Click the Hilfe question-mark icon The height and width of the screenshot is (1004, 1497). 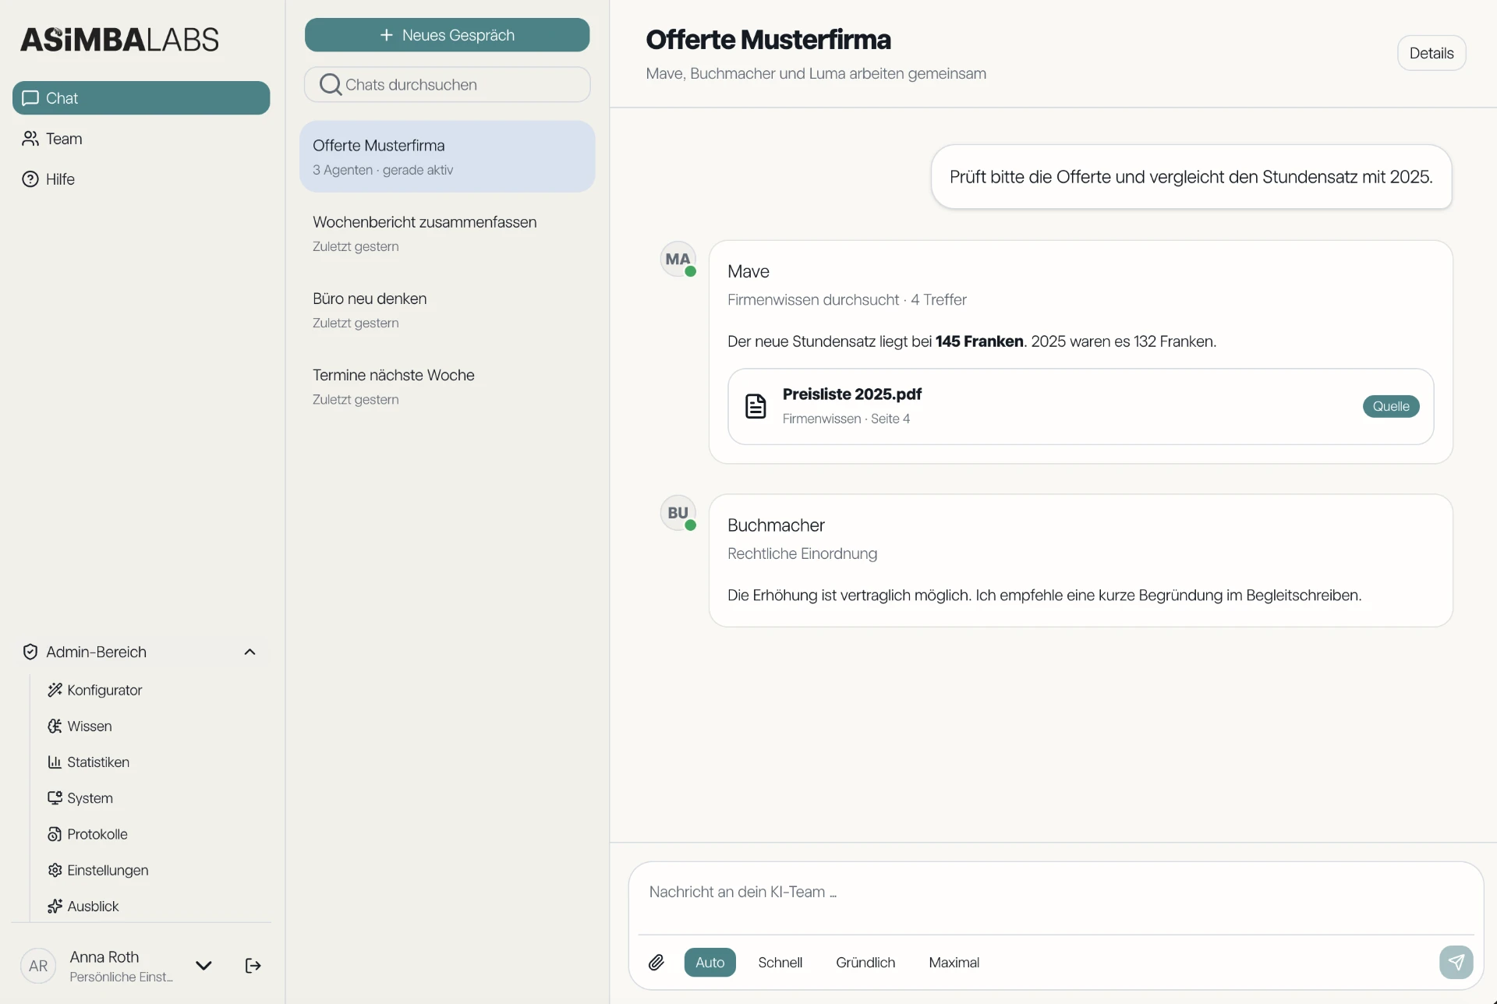click(x=30, y=179)
